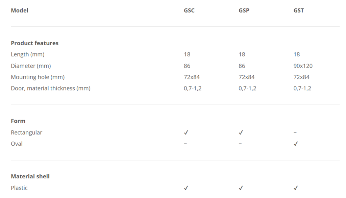The height and width of the screenshot is (198, 346).
Task: Select the GSC model column header
Action: click(x=189, y=10)
